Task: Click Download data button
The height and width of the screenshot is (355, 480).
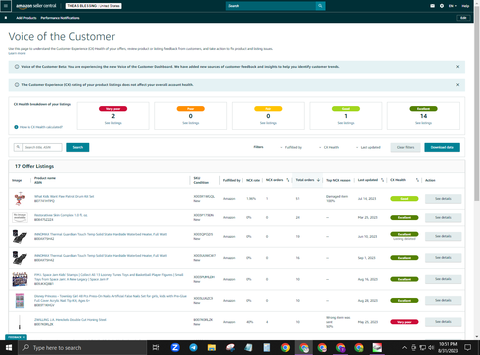Action: [442, 147]
